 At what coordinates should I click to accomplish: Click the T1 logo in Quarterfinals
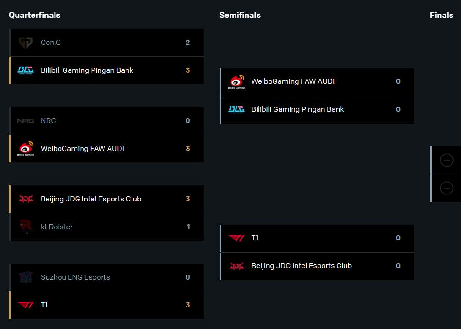[26, 305]
